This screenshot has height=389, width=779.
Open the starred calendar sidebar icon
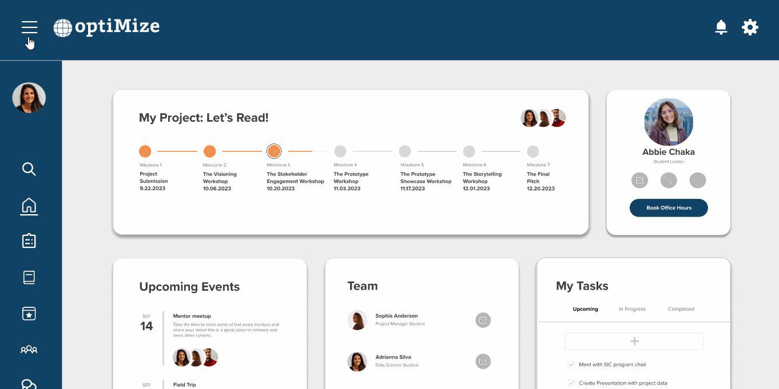pos(29,314)
